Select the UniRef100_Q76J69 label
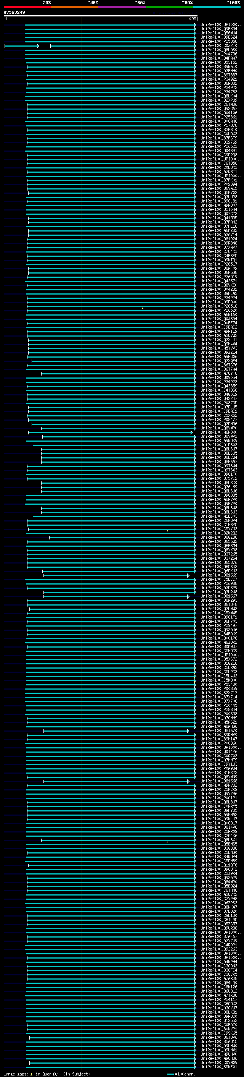Viewport: 244px width, 1077px height. 218,487
